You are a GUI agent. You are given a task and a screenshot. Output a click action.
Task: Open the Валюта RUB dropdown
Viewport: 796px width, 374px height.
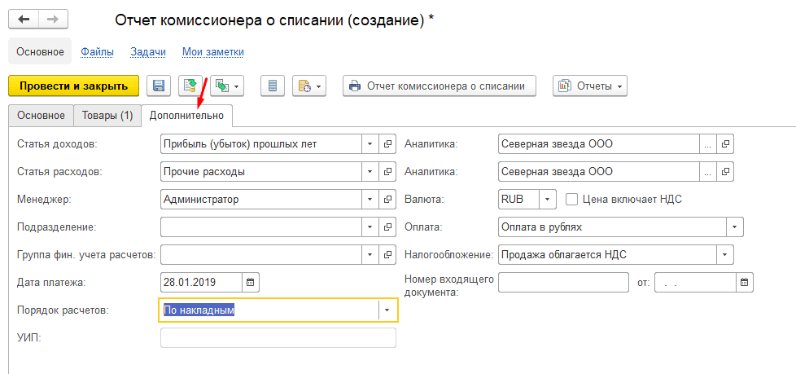548,199
